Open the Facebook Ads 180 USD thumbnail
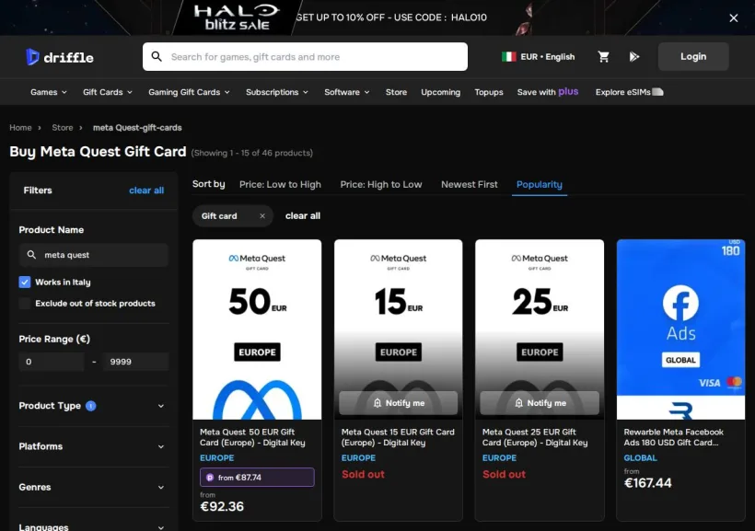755x531 pixels. [680, 329]
